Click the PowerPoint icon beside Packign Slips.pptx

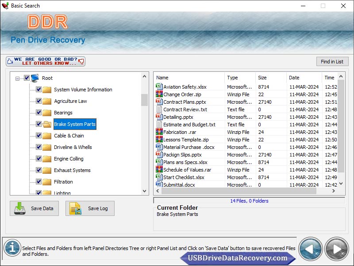pos(159,154)
